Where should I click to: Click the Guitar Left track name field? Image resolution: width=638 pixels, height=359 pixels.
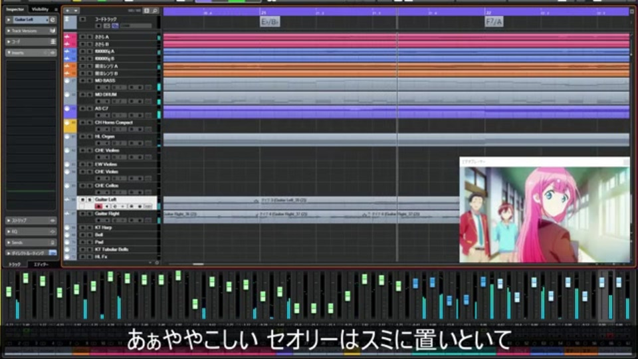[30, 19]
